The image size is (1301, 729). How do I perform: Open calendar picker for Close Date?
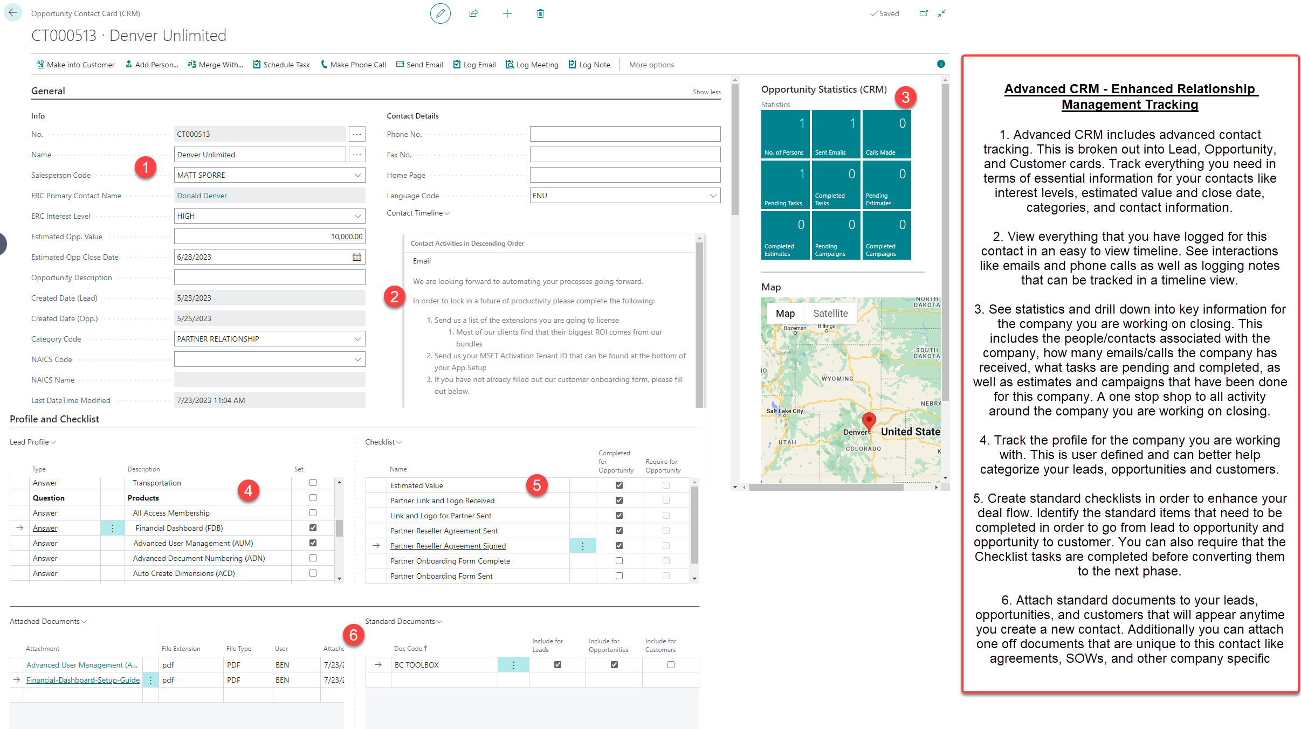pyautogui.click(x=357, y=257)
